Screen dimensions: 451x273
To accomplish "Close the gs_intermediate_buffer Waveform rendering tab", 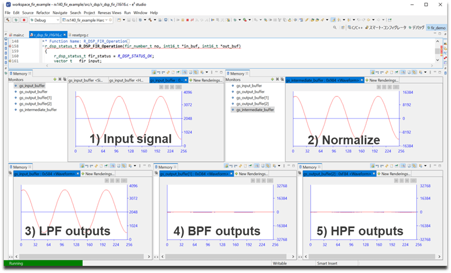I will pyautogui.click(x=363, y=80).
